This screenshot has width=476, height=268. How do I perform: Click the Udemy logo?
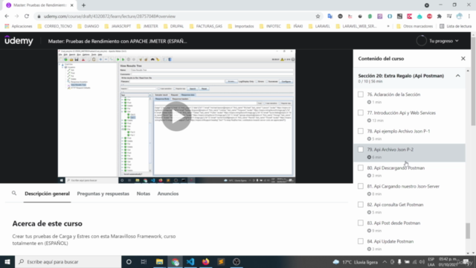(19, 41)
